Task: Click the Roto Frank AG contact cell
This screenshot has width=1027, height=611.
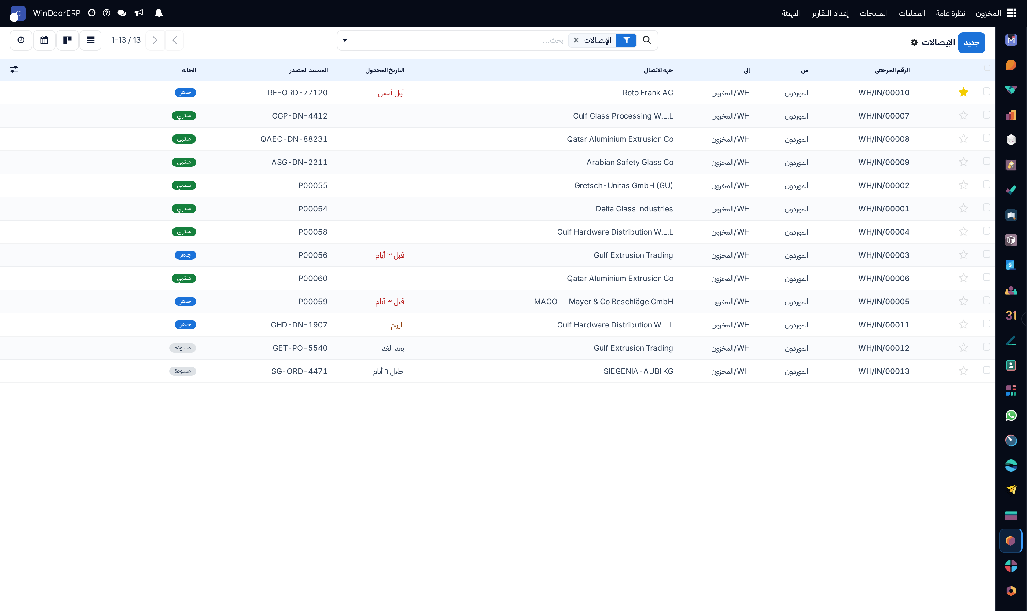Action: pos(648,93)
